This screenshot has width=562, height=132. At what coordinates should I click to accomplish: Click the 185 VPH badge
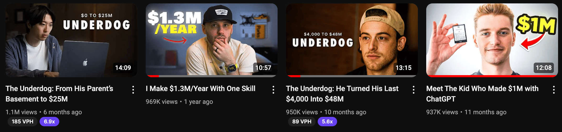pyautogui.click(x=23, y=122)
